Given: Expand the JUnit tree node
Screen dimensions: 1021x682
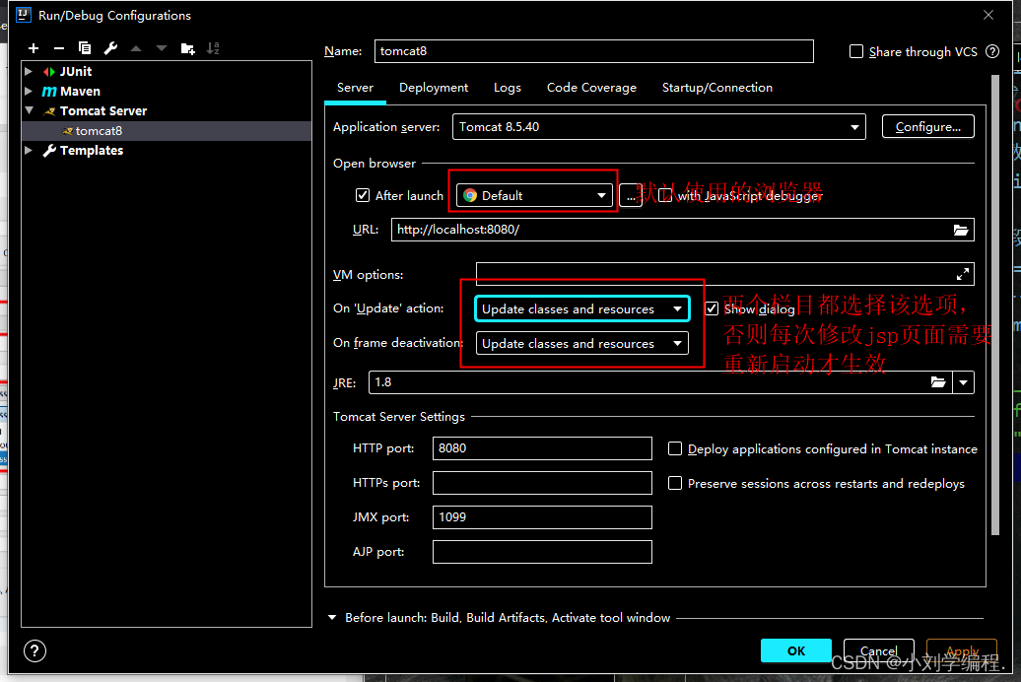Looking at the screenshot, I should coord(29,71).
